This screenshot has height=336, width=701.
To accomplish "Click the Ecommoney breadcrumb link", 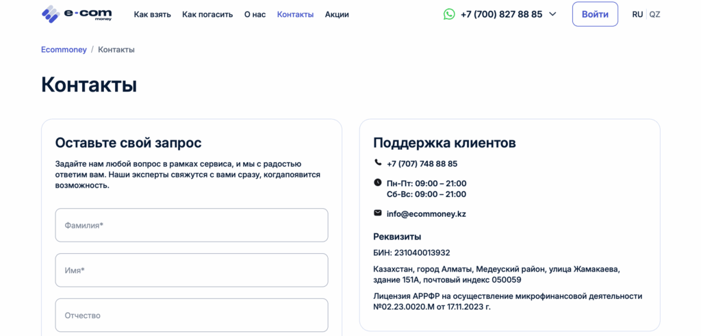I will 64,50.
